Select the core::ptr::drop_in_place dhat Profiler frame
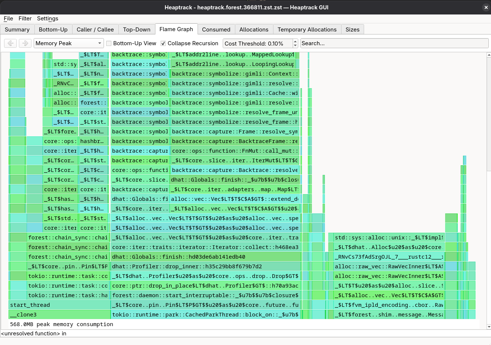Viewport: 491px width, 345px height. point(206,286)
